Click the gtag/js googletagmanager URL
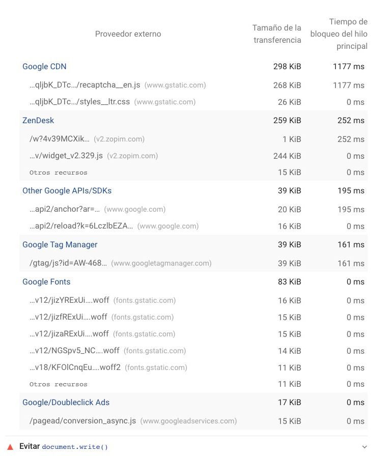 [x=68, y=263]
